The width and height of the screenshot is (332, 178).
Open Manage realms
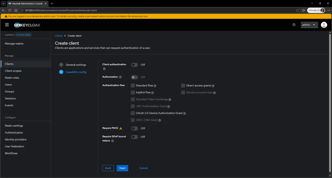(x=26, y=44)
